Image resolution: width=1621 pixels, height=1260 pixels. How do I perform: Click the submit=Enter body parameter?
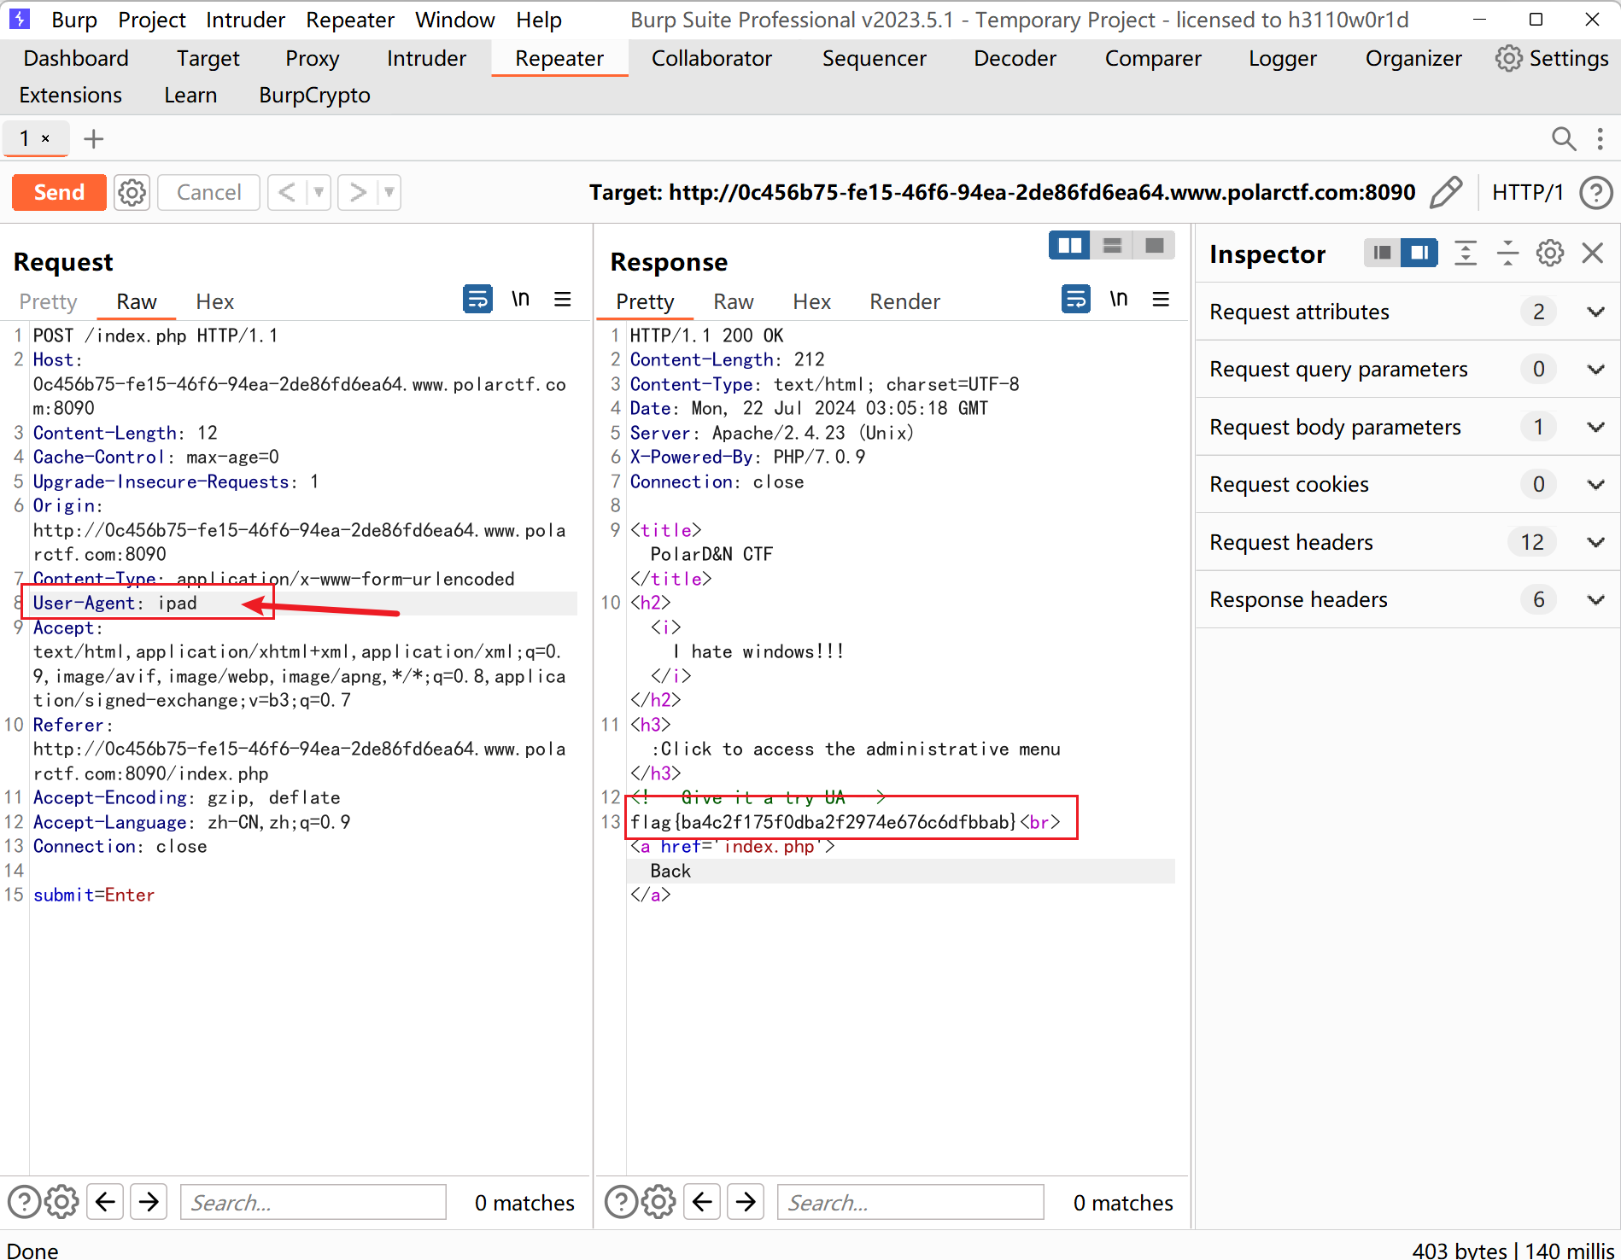pos(94,895)
